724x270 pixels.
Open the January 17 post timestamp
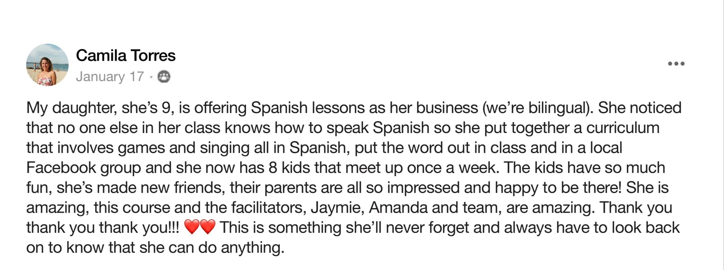pos(110,77)
